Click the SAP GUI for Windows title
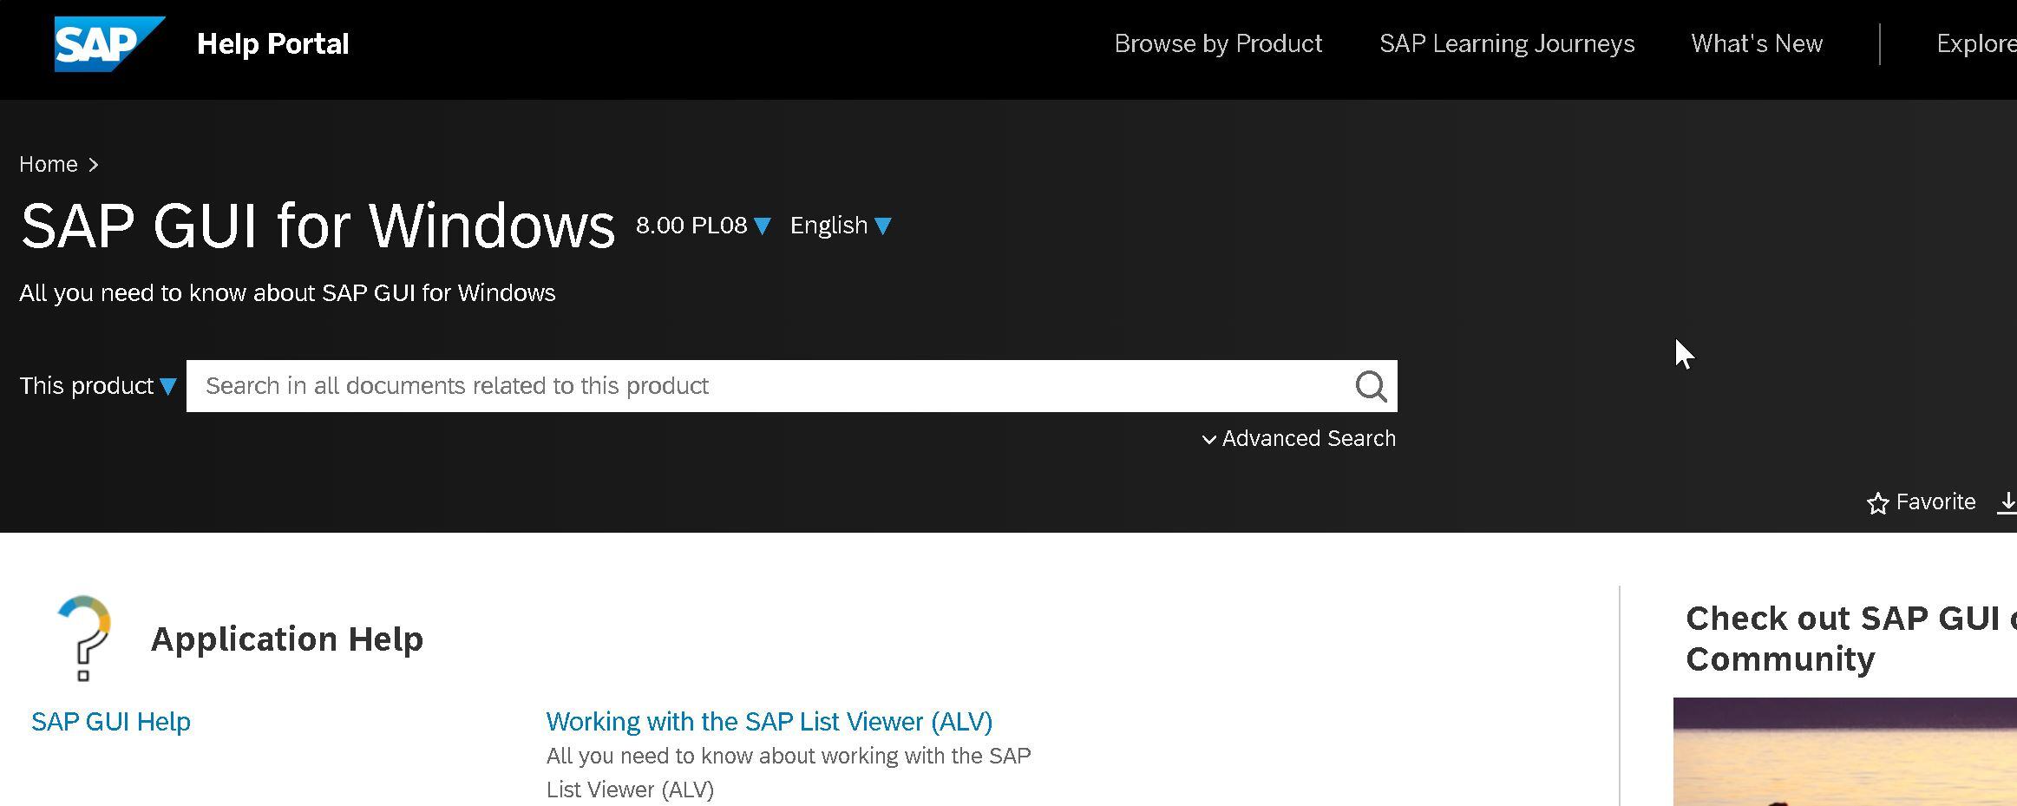This screenshot has height=806, width=2017. click(x=318, y=226)
